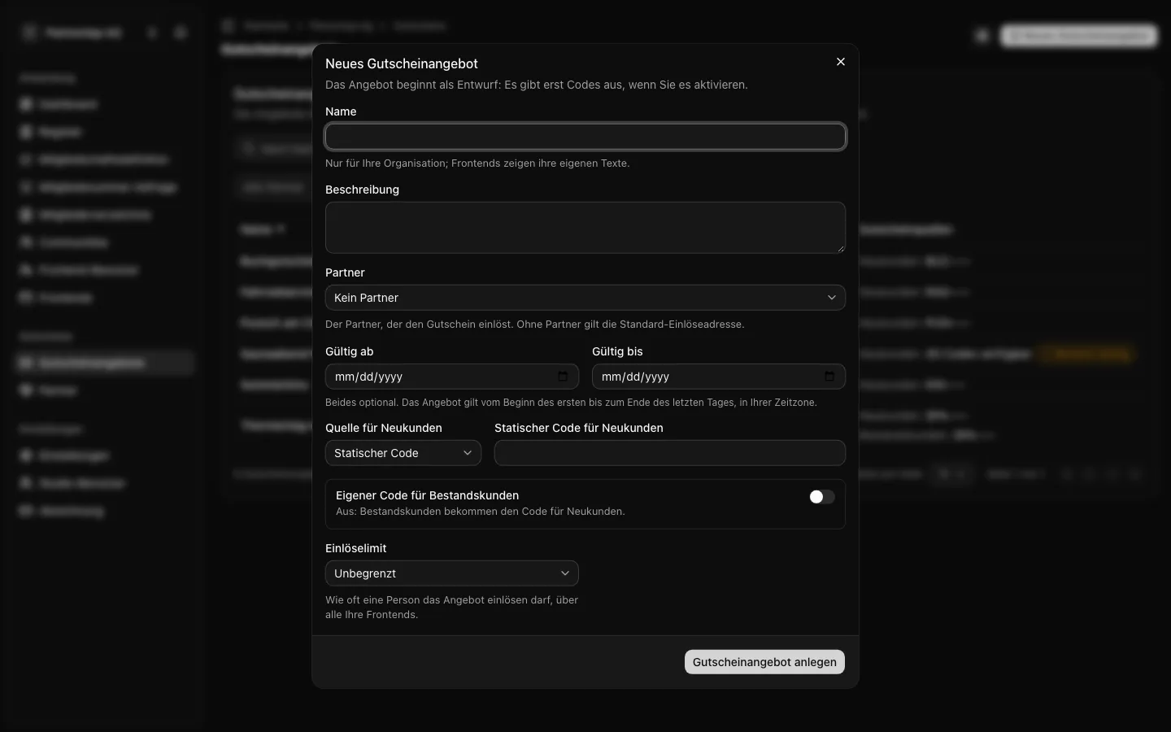Focus the Name input field

coord(585,137)
